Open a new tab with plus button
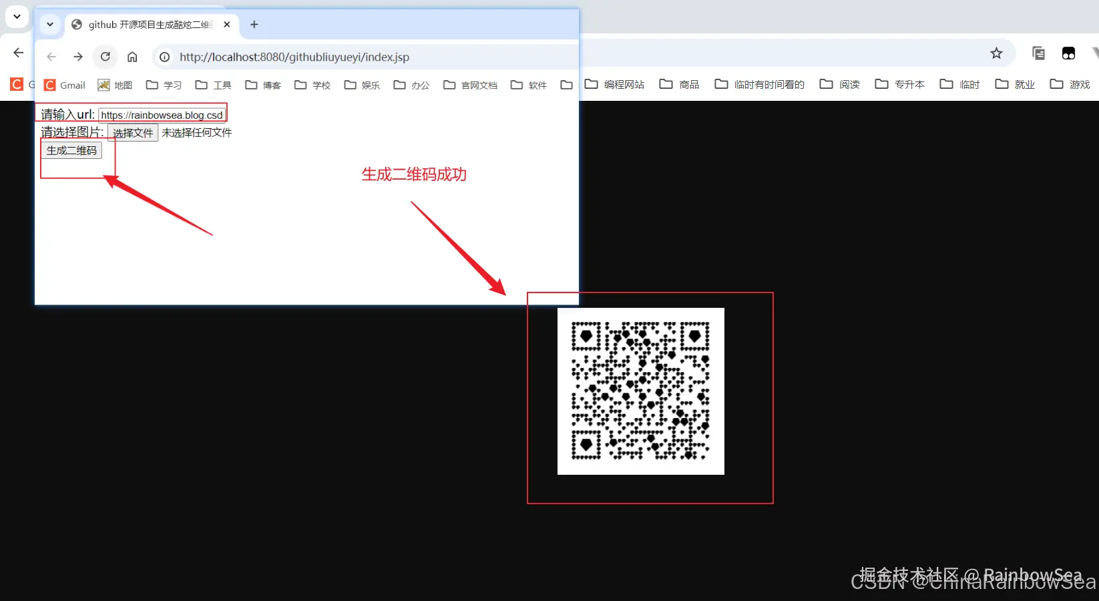The image size is (1099, 601). 254,25
